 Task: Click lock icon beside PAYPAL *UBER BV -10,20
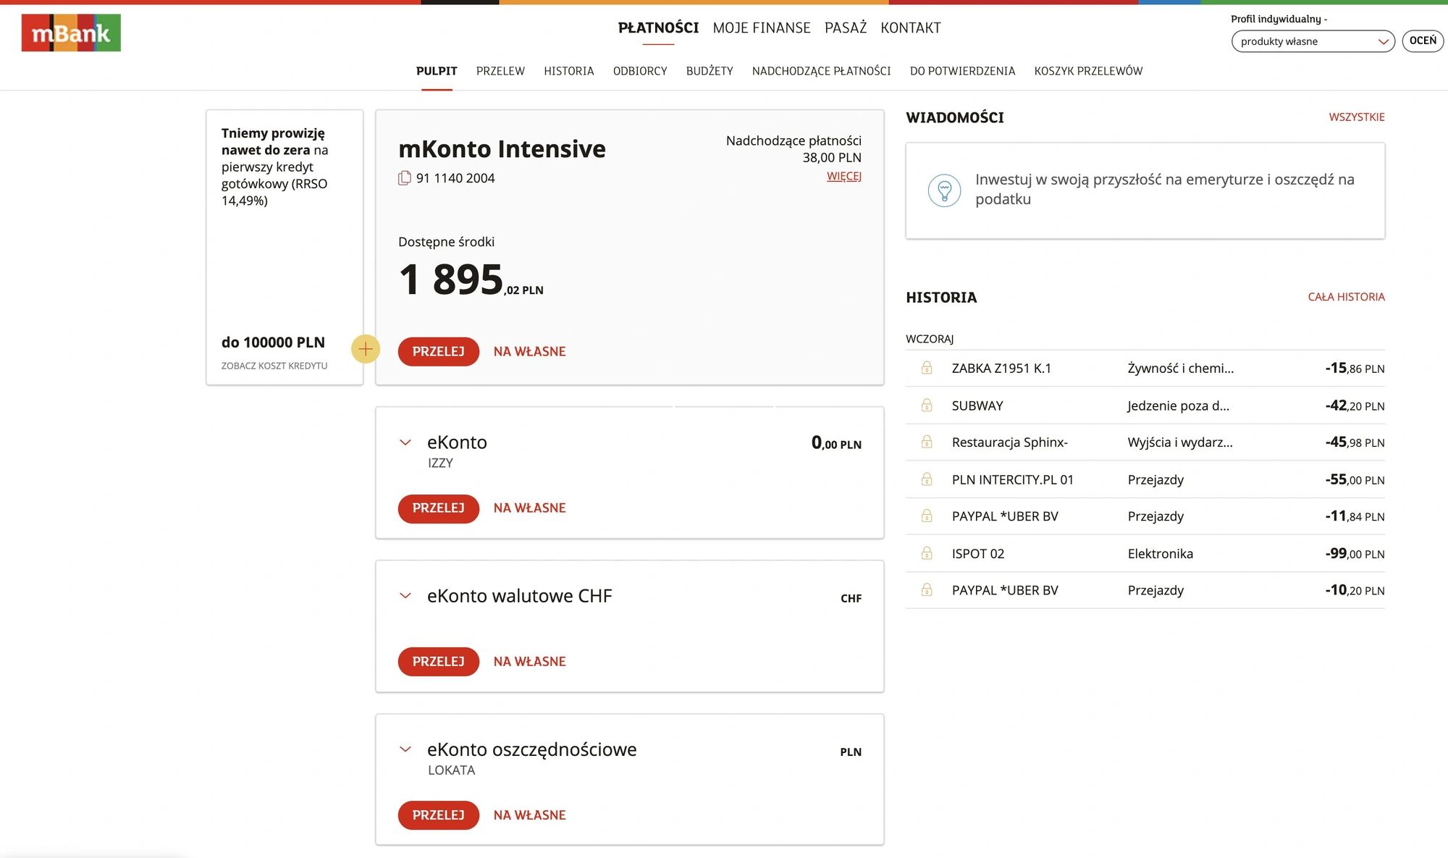coord(927,590)
